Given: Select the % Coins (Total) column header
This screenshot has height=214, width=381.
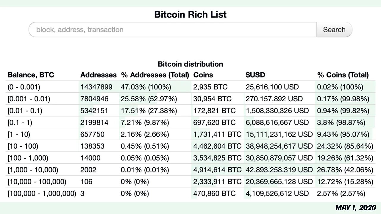Looking at the screenshot, I should click(343, 75).
